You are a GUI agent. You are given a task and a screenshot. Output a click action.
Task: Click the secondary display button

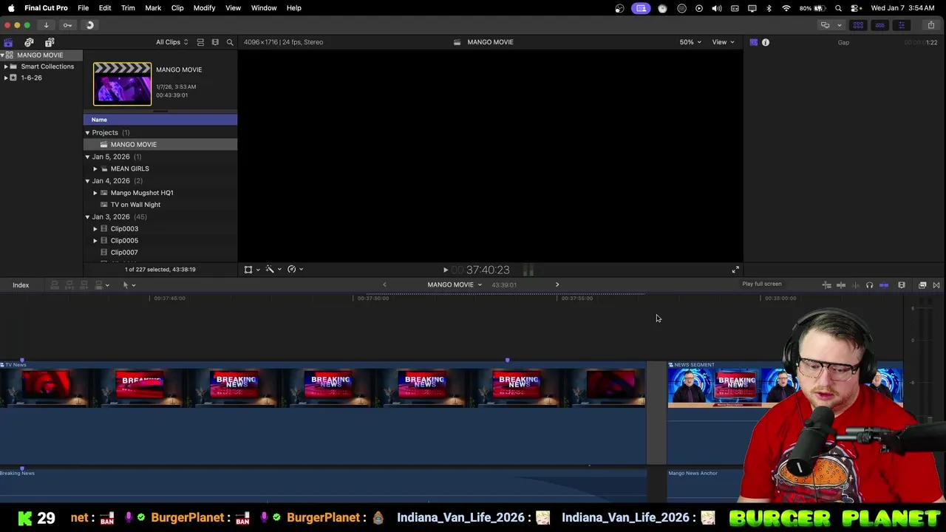pos(826,25)
